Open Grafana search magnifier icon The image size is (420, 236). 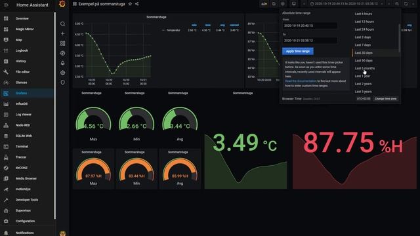tap(63, 24)
